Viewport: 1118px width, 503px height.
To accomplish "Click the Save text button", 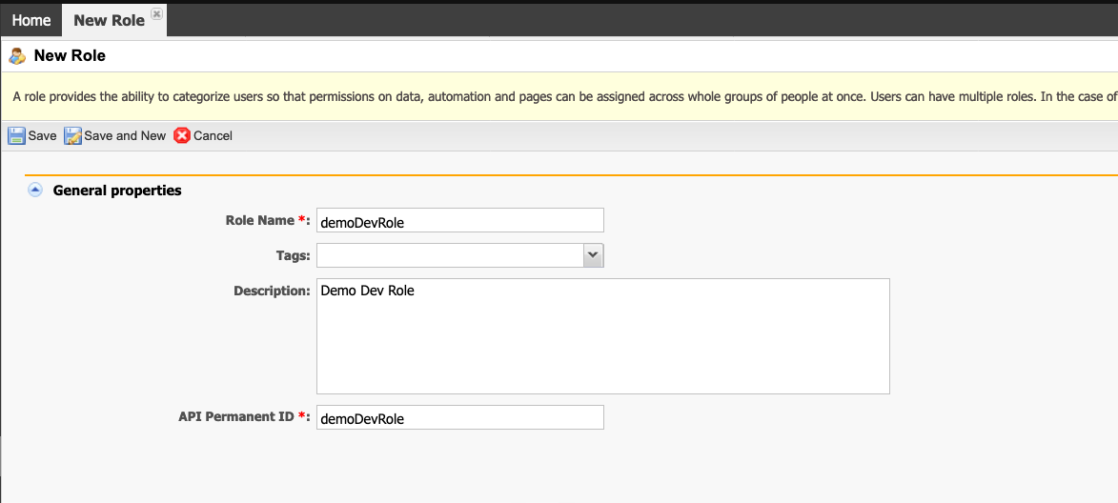I will tap(42, 135).
